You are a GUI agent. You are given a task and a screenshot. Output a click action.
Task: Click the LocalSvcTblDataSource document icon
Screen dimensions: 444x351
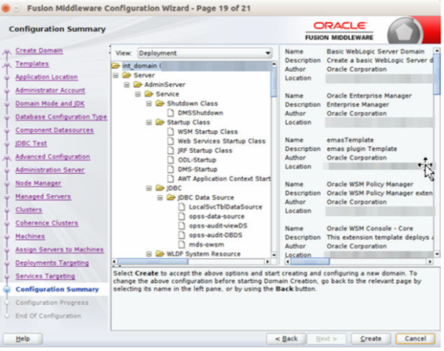pos(182,207)
